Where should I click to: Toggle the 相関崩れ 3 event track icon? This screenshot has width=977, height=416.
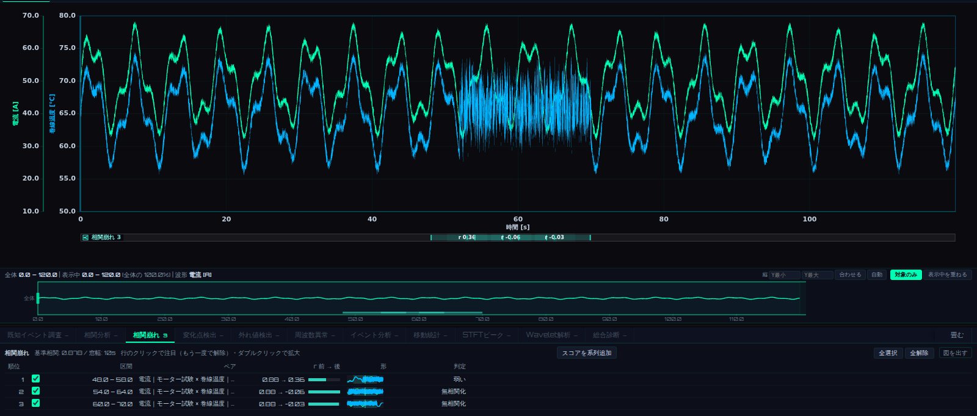[x=85, y=237]
